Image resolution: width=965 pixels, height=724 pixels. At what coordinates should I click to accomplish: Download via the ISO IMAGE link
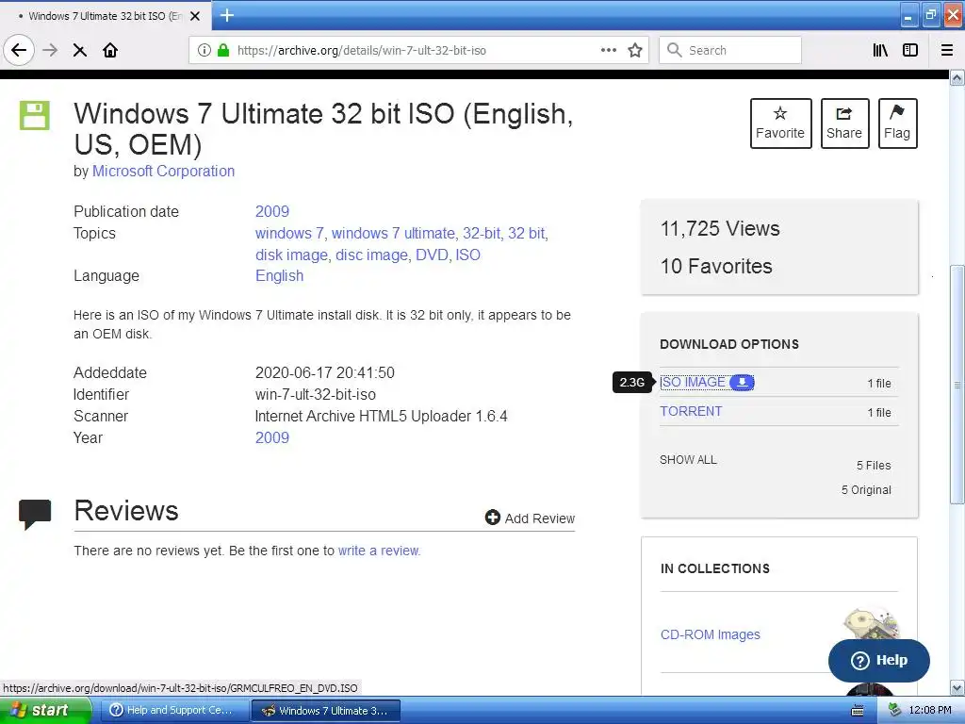click(693, 383)
